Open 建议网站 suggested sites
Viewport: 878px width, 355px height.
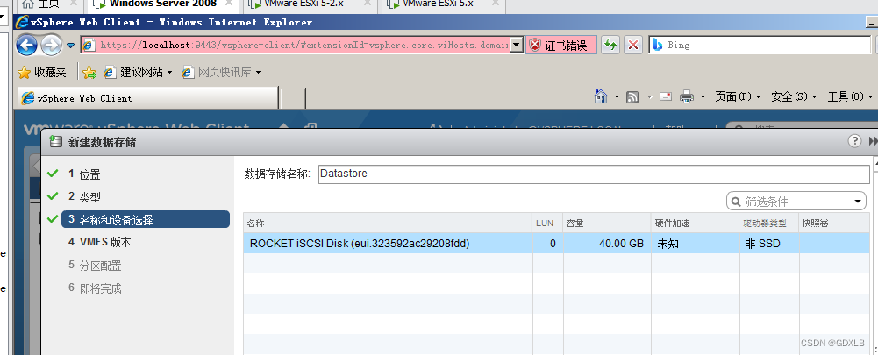click(x=139, y=72)
